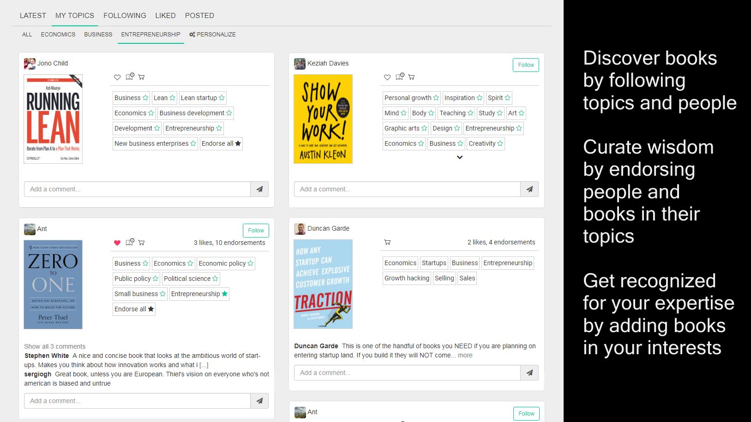Endorse Graphic arts tag star
Viewport: 751px width, 422px height.
[x=424, y=128]
